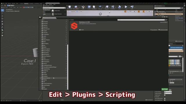Click the Empty Actor icon in Place Actors
Image resolution: width=186 pixels, height=104 pixels.
(53, 11)
